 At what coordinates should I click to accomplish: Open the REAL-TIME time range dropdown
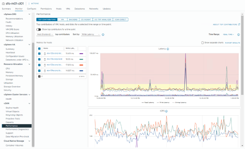(x=228, y=34)
